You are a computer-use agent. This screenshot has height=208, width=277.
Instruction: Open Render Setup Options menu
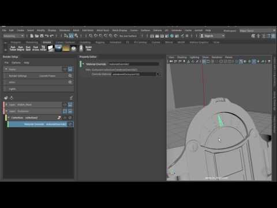pyautogui.click(x=16, y=63)
